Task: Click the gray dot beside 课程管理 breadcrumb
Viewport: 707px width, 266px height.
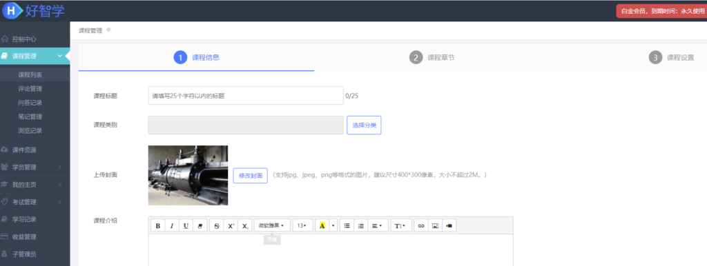Action: point(108,30)
